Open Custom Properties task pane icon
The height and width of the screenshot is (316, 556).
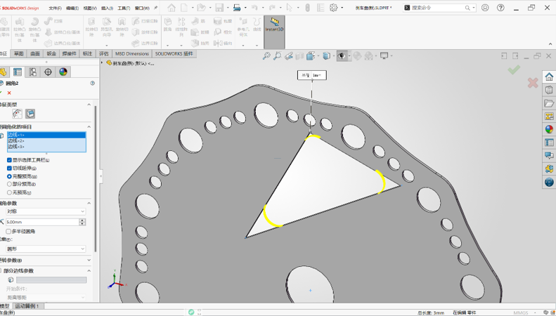click(x=549, y=143)
